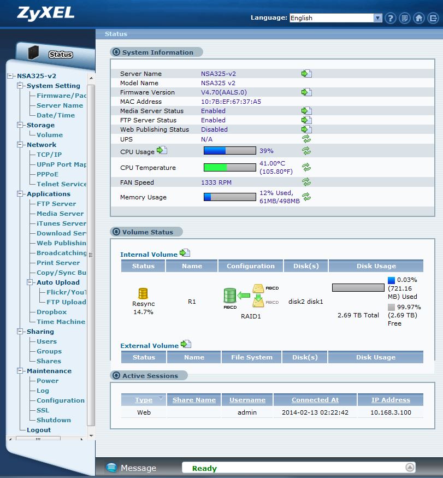Image resolution: width=443 pixels, height=478 pixels.
Task: Collapse the Storage tree node toggle
Action: [20, 125]
